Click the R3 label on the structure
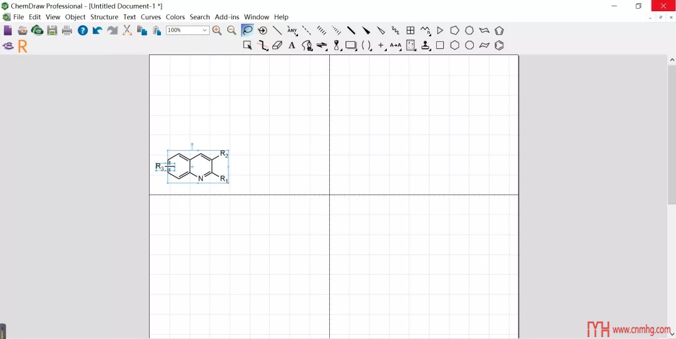 (x=160, y=167)
